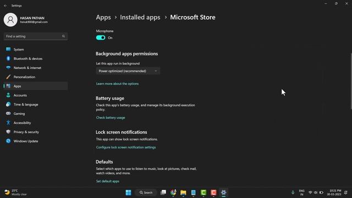Open the blue taskbar app after File Explorer
This screenshot has height=198, width=352.
click(193, 193)
